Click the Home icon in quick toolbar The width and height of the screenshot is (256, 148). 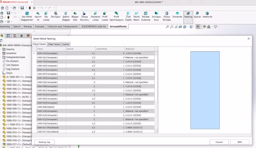(x=2, y=8)
